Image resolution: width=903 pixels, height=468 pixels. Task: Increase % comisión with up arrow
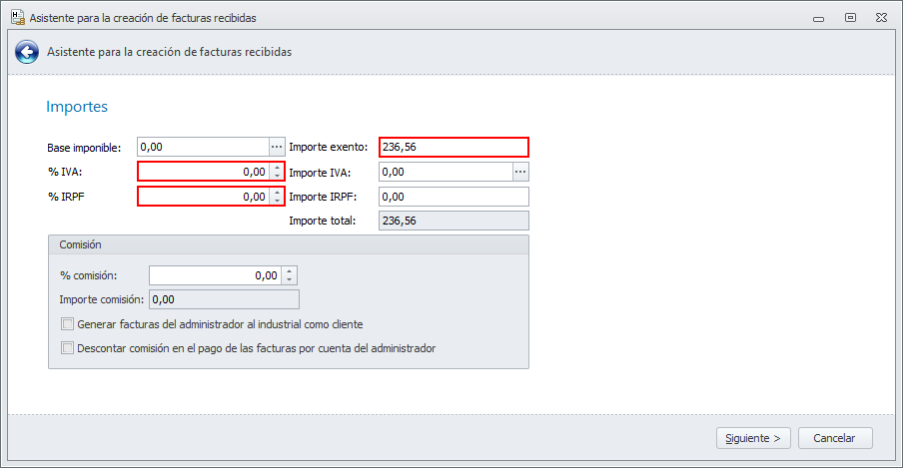pyautogui.click(x=290, y=271)
